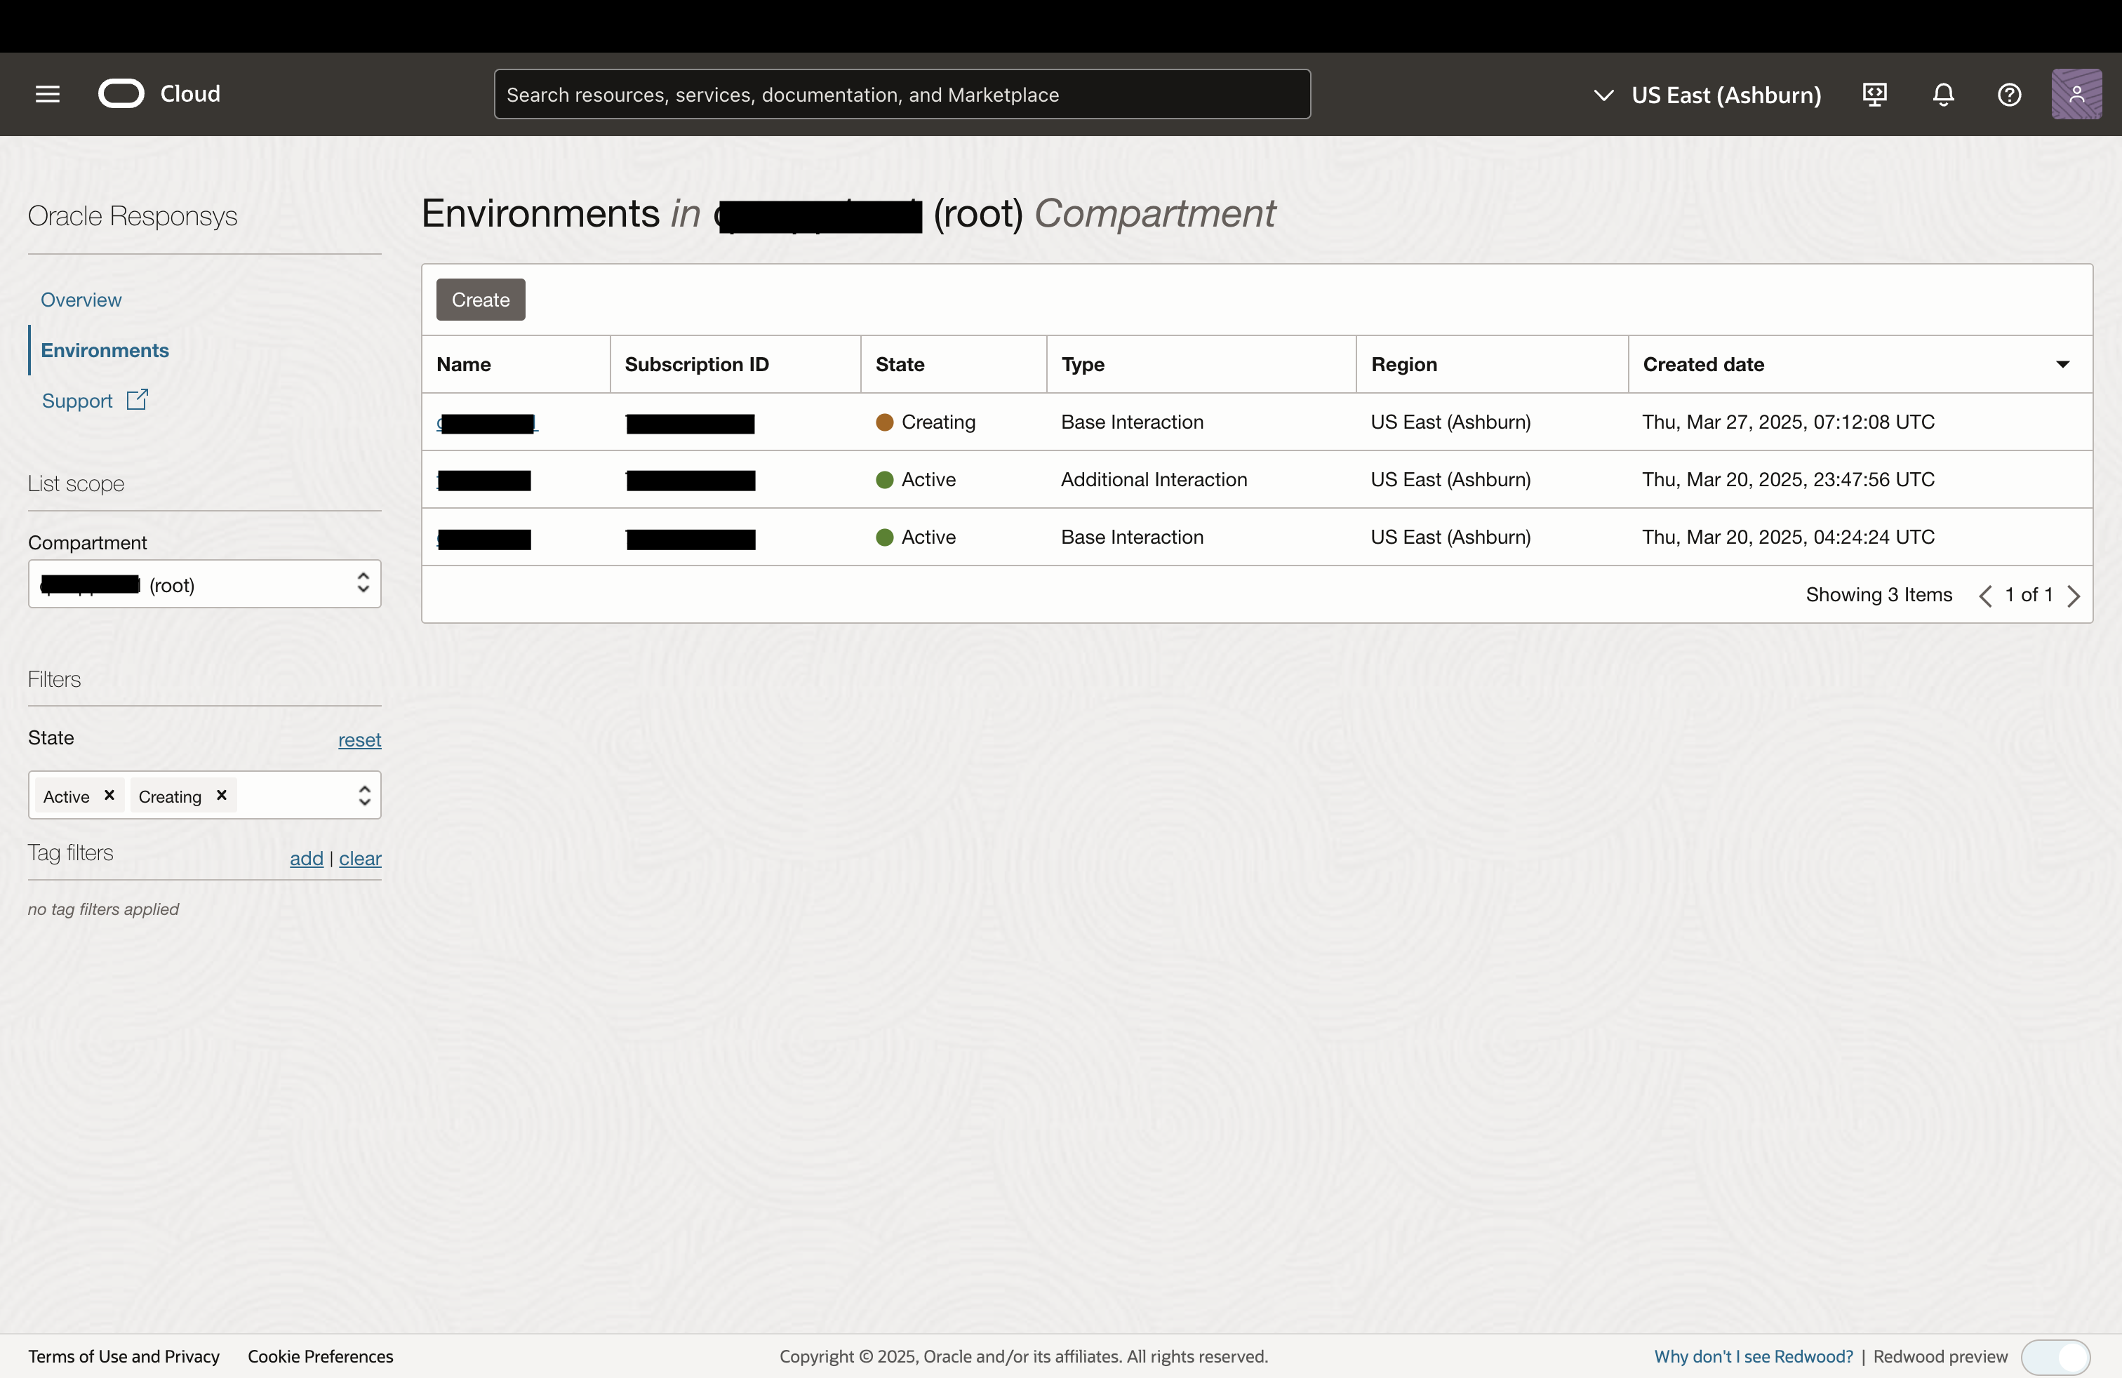Go to next page of results
Screen dimensions: 2122x1378
click(x=2074, y=596)
